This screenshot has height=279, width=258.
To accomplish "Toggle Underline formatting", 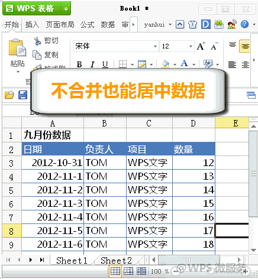I will click(105, 64).
